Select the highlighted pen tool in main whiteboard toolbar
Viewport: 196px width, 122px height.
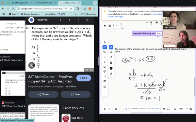click(x=105, y=47)
